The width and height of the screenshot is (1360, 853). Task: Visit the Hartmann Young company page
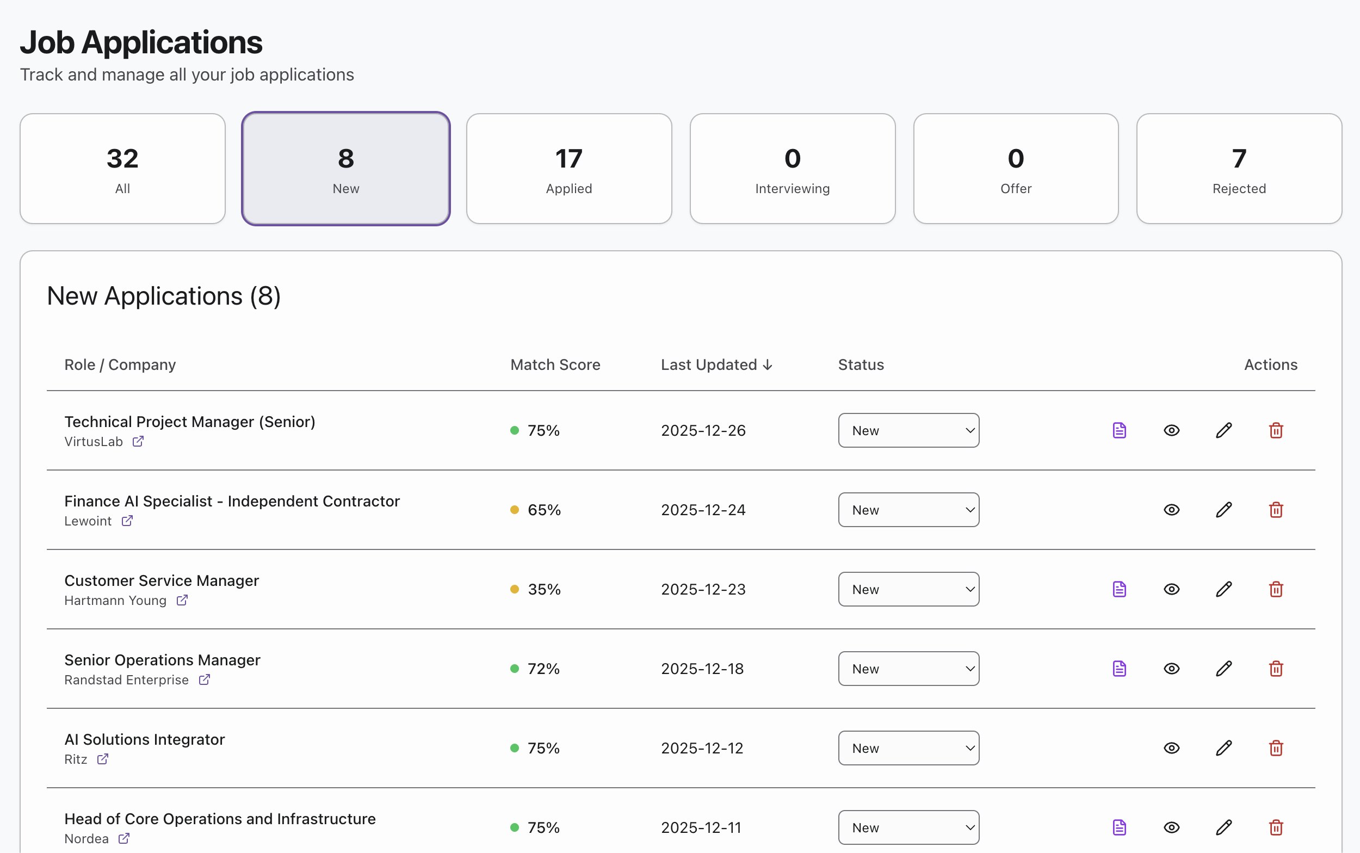(182, 600)
